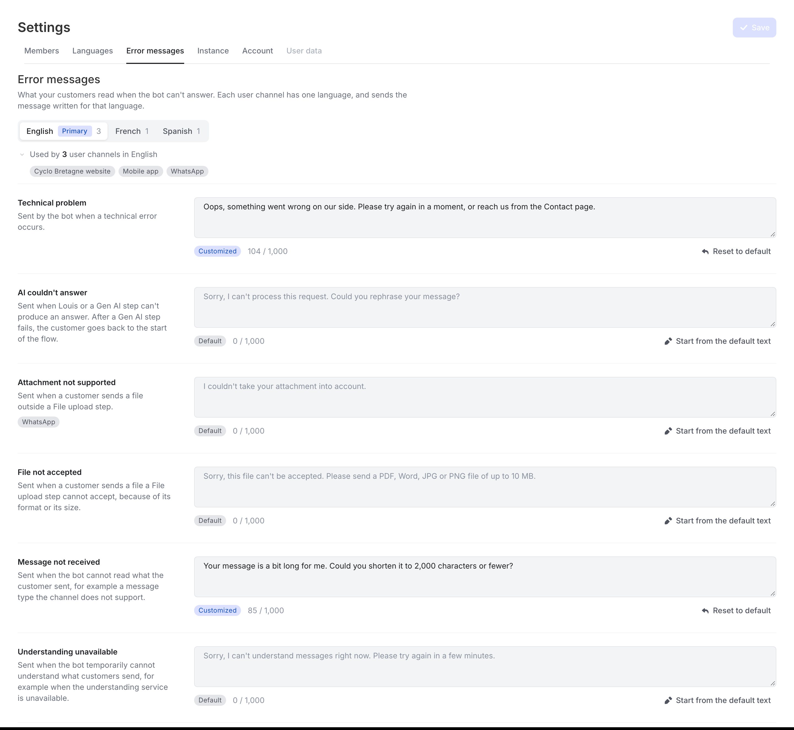The image size is (794, 730).
Task: Collapse the user channels list chevron
Action: click(22, 155)
